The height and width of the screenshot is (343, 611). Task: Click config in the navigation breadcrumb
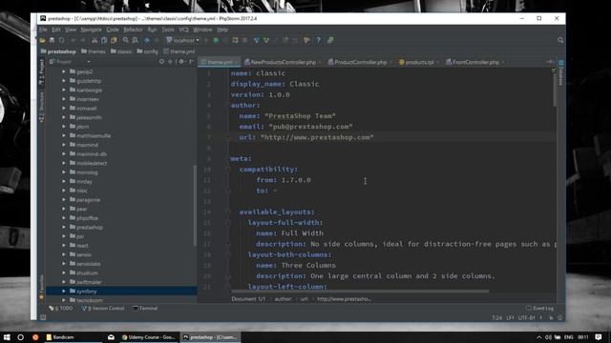147,51
